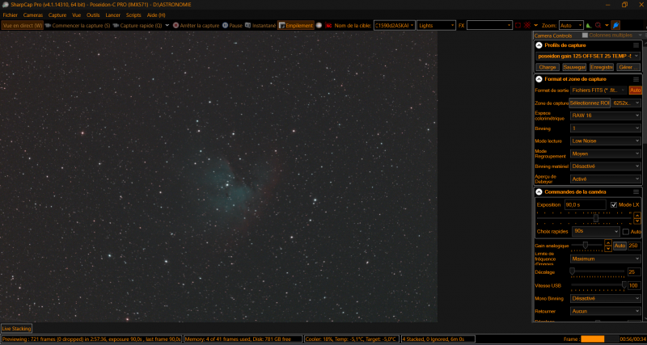Screen dimensions: 647x345
Task: Click the red square selection area icon
Action: (518, 25)
